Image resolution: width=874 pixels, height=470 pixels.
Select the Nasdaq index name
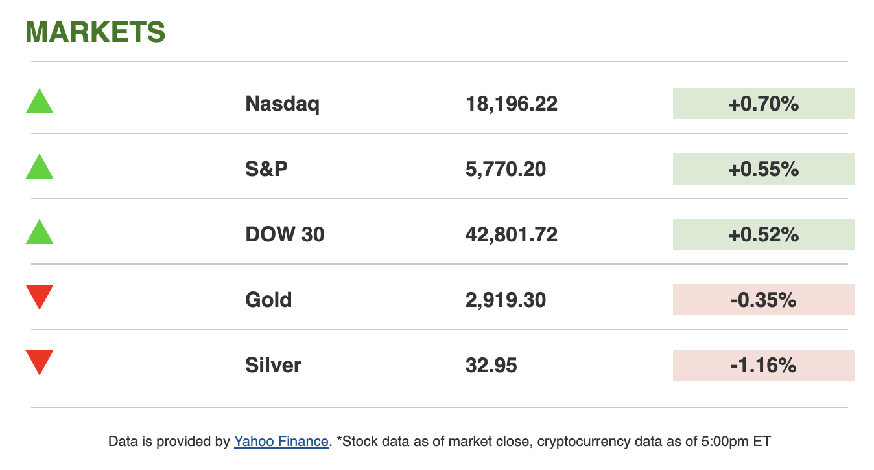282,104
